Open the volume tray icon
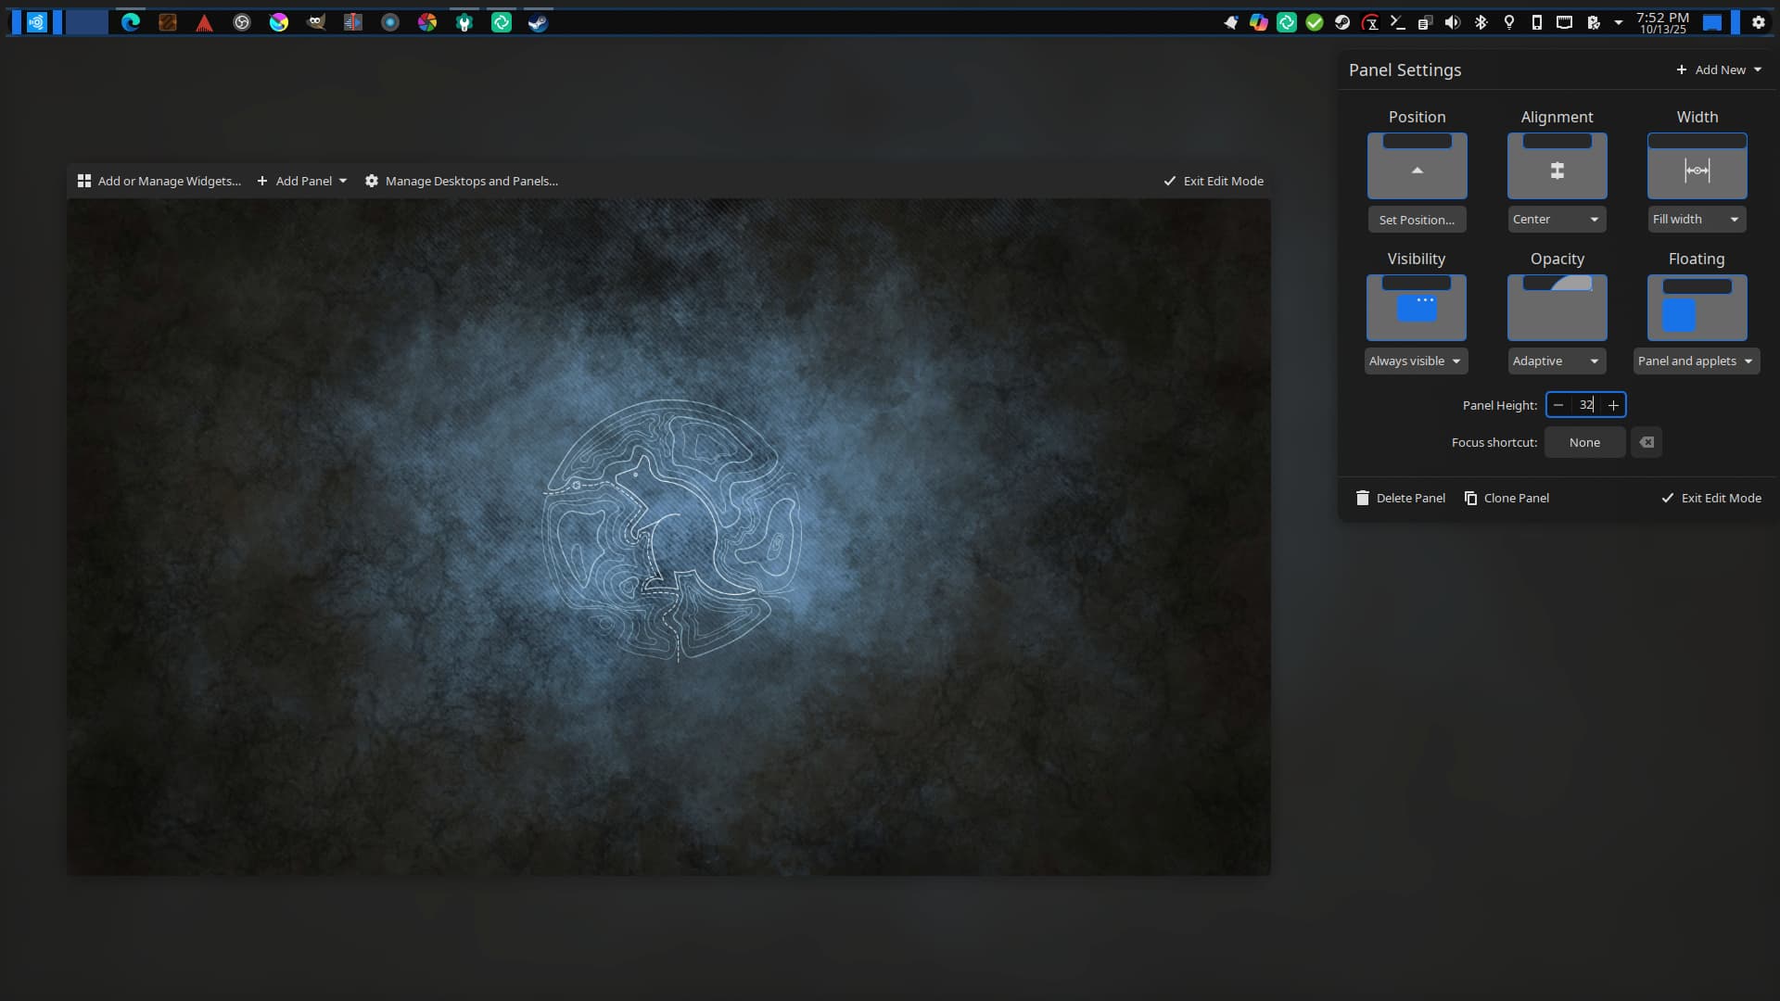 [x=1453, y=22]
